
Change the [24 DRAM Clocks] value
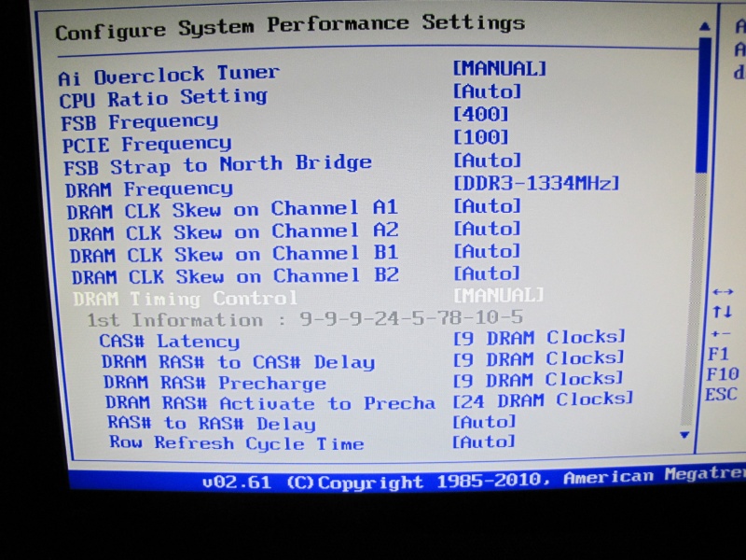click(543, 400)
